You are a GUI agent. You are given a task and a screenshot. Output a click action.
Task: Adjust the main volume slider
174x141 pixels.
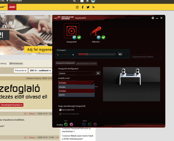click(x=97, y=54)
